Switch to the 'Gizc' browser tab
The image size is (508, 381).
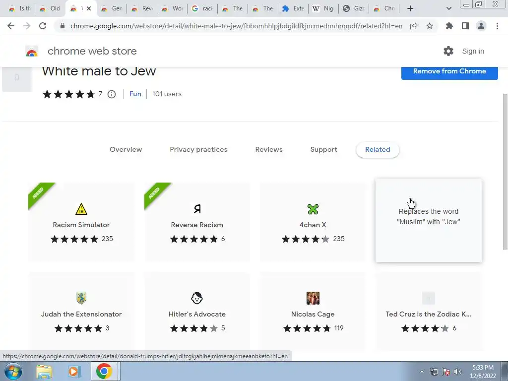click(x=354, y=8)
